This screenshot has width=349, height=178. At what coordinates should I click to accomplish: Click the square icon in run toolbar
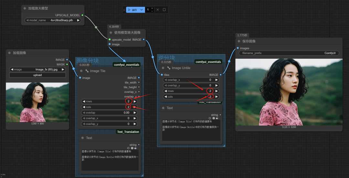[x=164, y=10]
